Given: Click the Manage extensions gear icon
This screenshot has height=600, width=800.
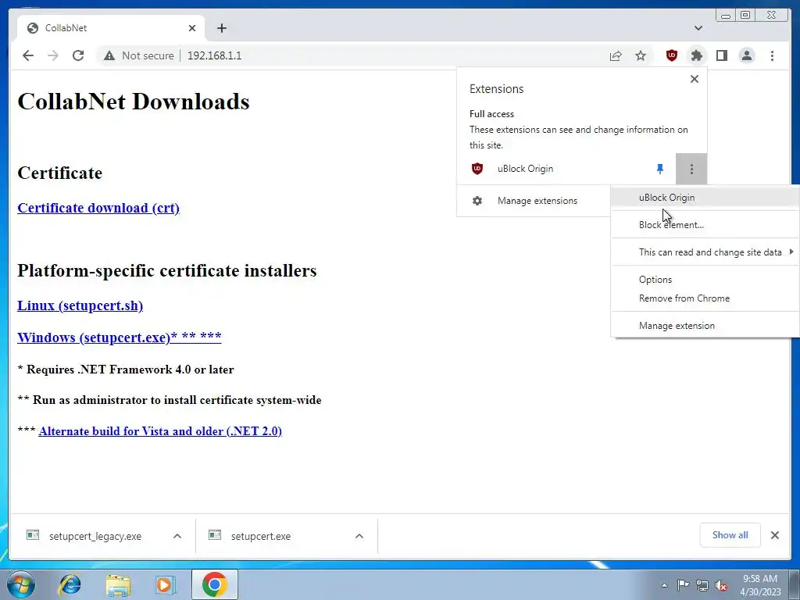Looking at the screenshot, I should coord(477,201).
